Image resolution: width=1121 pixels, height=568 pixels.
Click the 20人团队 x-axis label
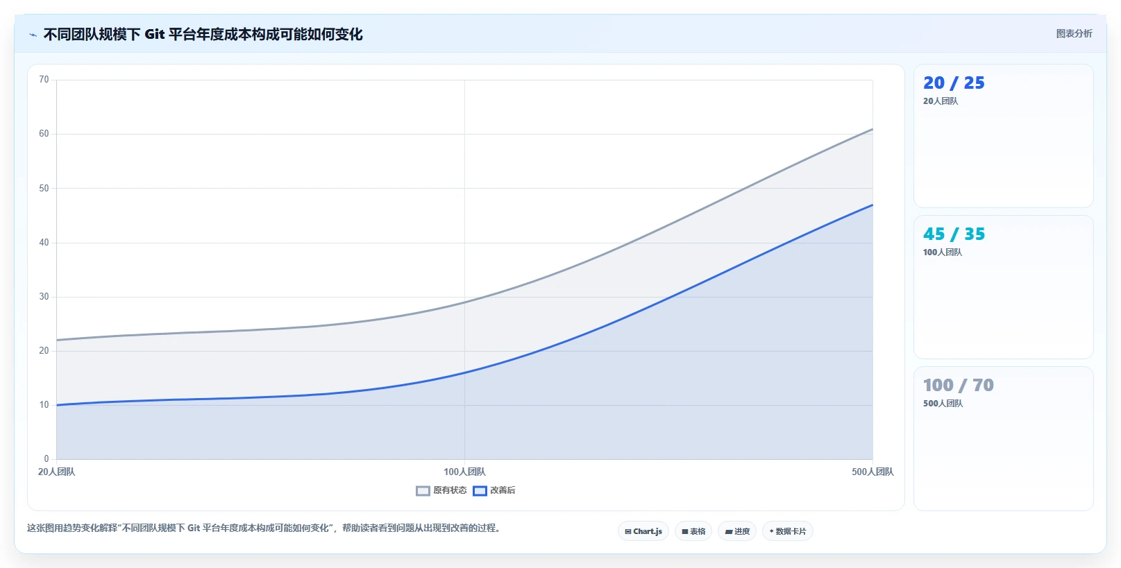[56, 472]
